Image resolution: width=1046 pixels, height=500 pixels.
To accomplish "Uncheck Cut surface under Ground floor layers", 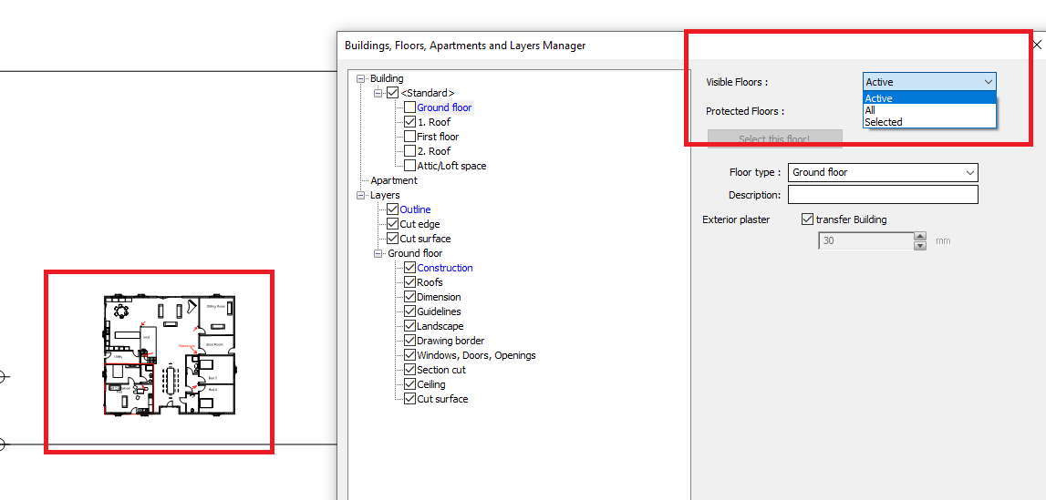I will pyautogui.click(x=409, y=400).
